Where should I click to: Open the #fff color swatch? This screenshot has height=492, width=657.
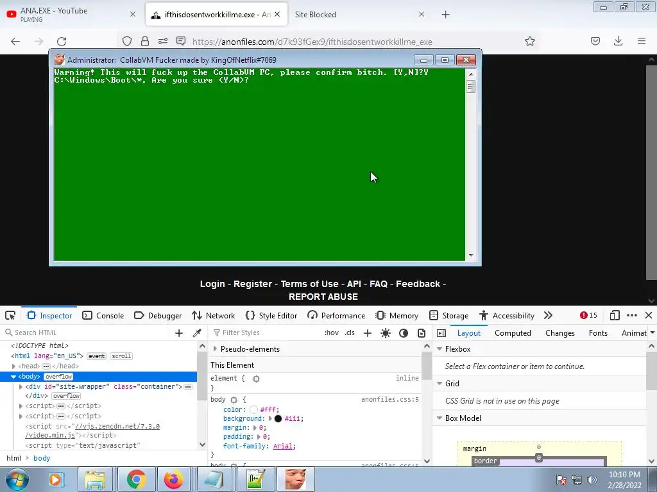pos(253,409)
